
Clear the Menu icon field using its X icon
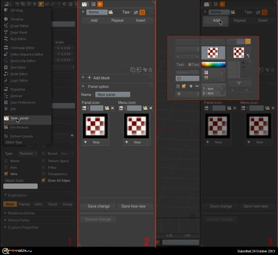point(151,108)
